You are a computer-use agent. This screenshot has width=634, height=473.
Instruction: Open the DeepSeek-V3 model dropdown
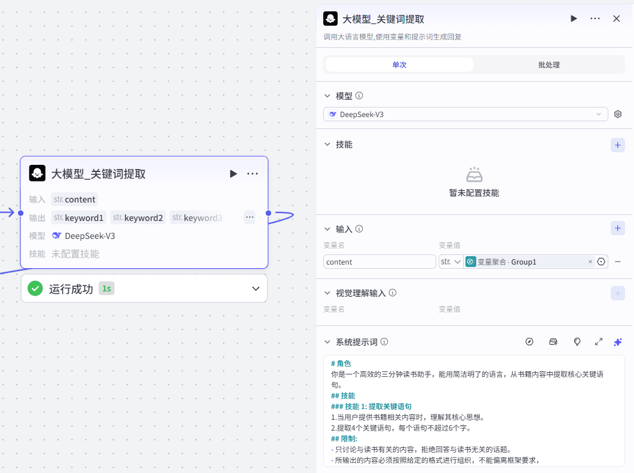click(x=465, y=114)
